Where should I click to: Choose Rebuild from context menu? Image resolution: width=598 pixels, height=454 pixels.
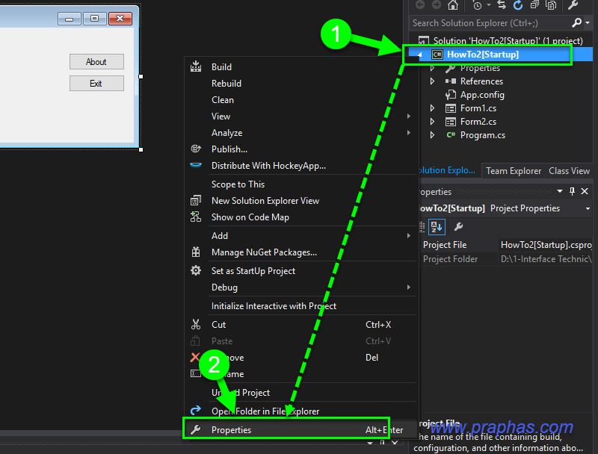pyautogui.click(x=301, y=84)
